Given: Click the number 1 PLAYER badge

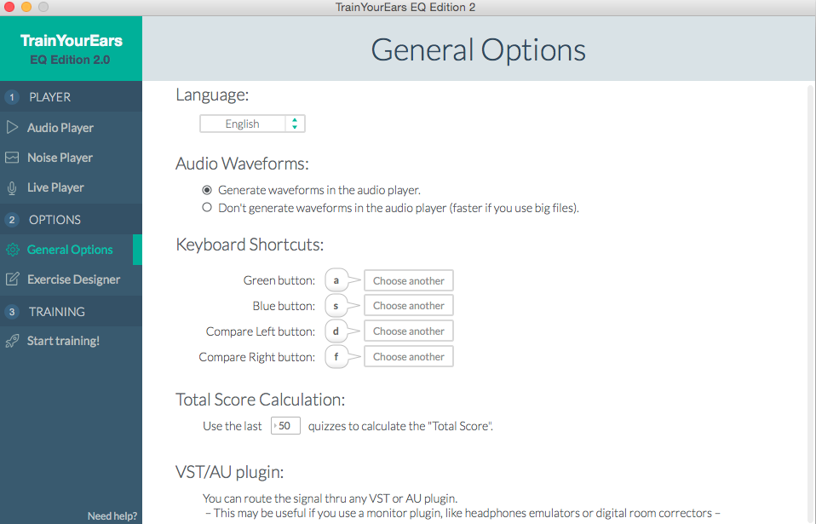Looking at the screenshot, I should pos(12,97).
